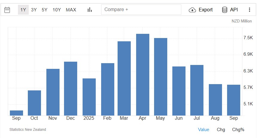Click the Statistics New Zealand source link
260x138 pixels.
[28, 130]
